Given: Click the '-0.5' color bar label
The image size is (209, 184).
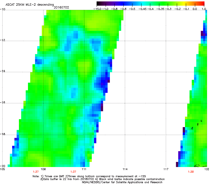Looking at the screenshot, I should click(132, 9).
